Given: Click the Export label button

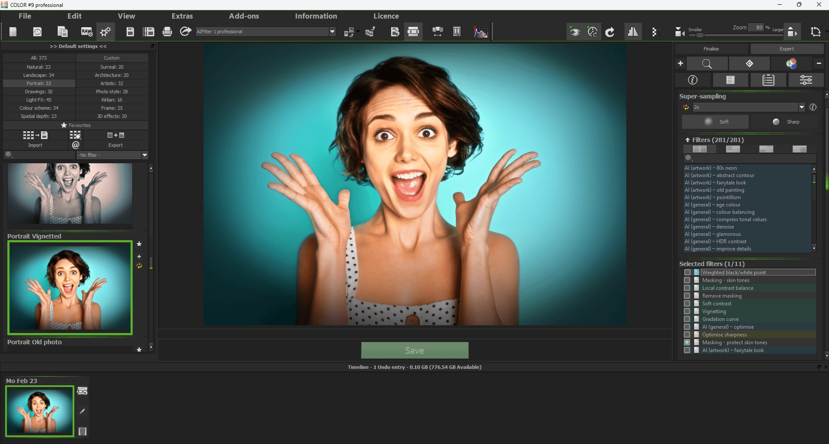Looking at the screenshot, I should pyautogui.click(x=115, y=145).
